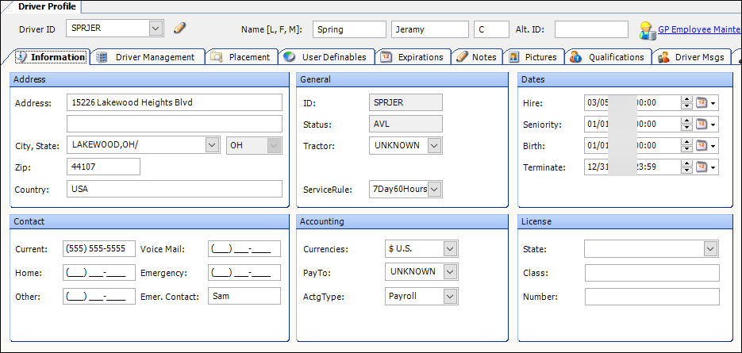The image size is (742, 353).
Task: Open the Seniority date calendar picker
Action: tap(702, 125)
